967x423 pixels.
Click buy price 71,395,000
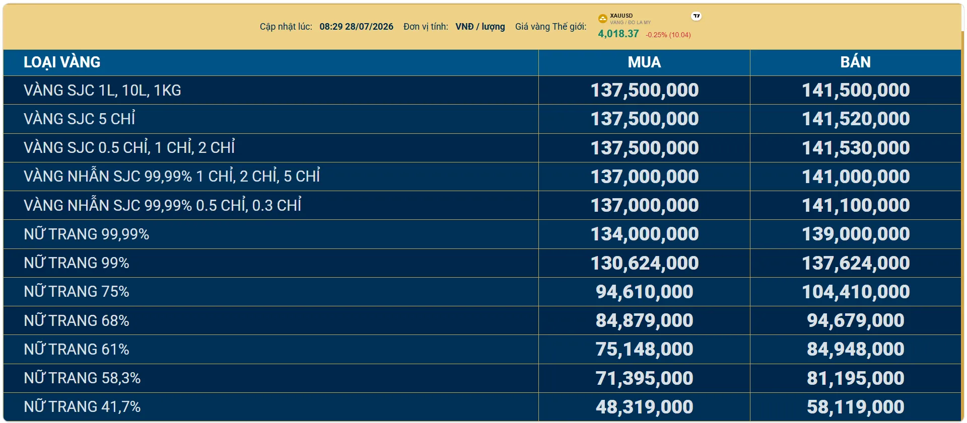pos(645,378)
